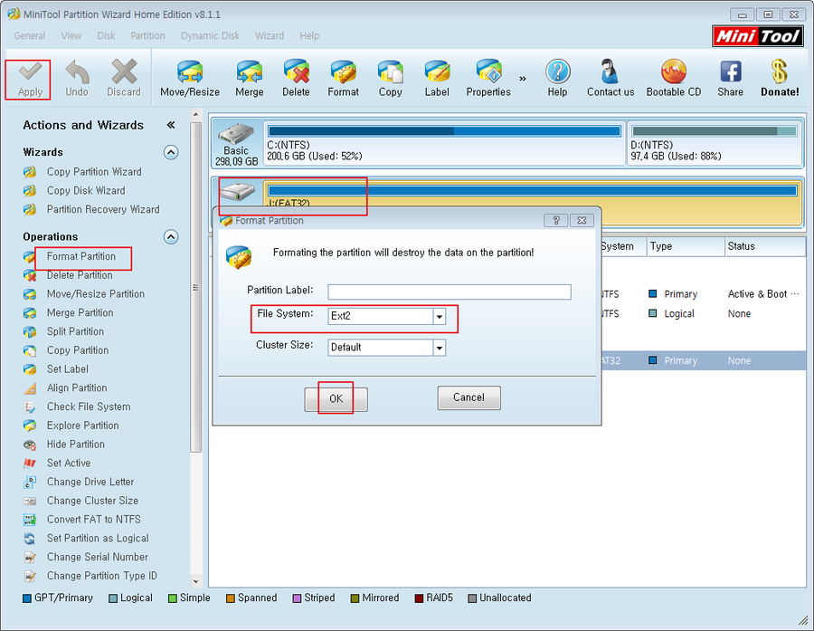Click the Delete partition toolbar icon
The height and width of the screenshot is (631, 814).
(x=296, y=72)
